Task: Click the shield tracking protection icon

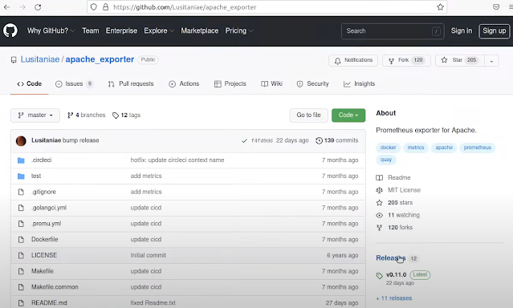Action: point(94,7)
